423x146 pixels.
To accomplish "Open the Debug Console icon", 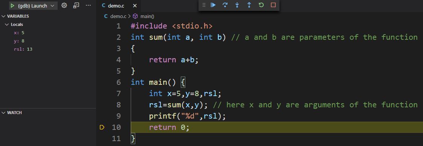I will click(76, 5).
